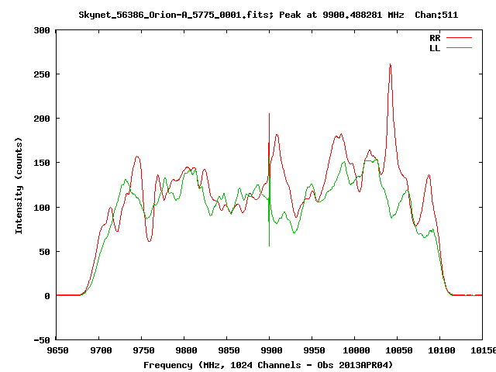Click the tallest red RR peak near 10040 MHz
The height and width of the screenshot is (372, 496).
tap(391, 64)
